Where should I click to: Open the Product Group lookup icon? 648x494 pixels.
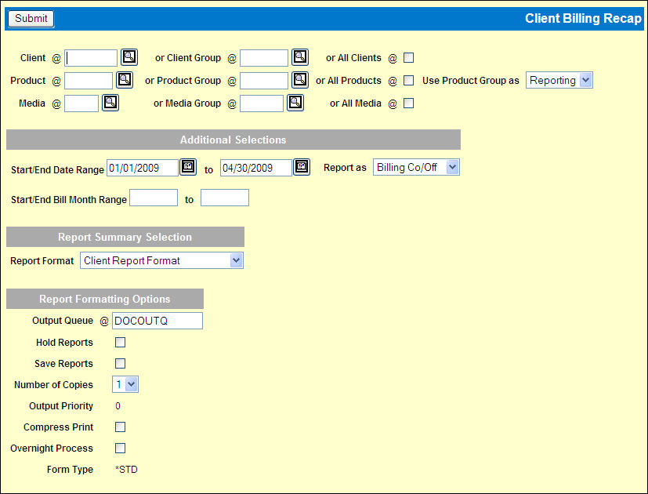[300, 80]
